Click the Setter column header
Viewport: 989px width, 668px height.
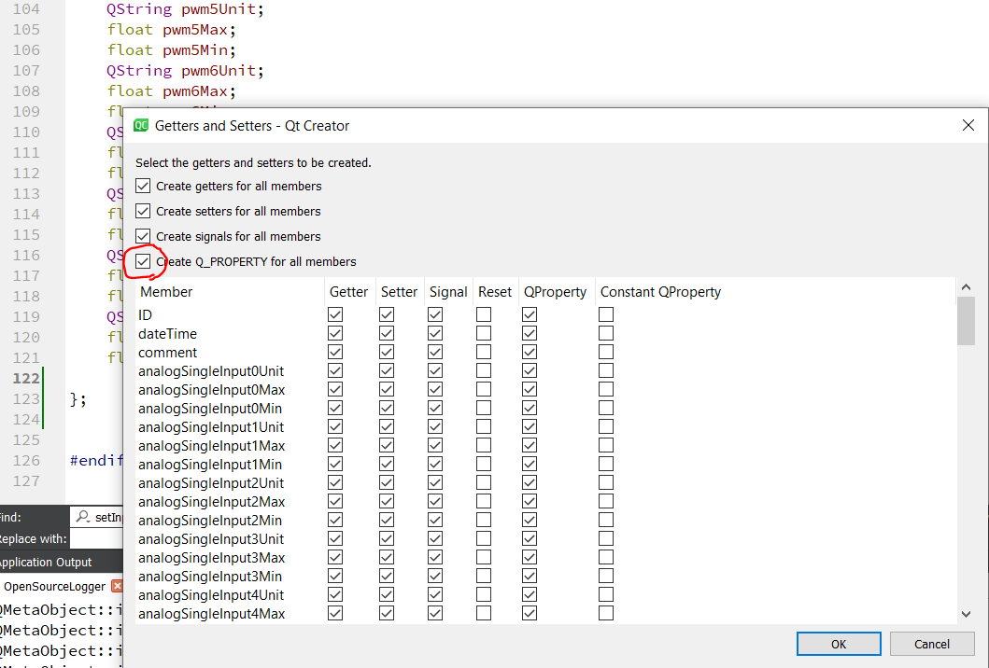click(400, 292)
